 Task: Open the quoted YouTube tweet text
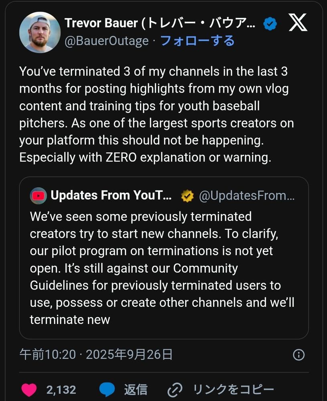coord(160,268)
